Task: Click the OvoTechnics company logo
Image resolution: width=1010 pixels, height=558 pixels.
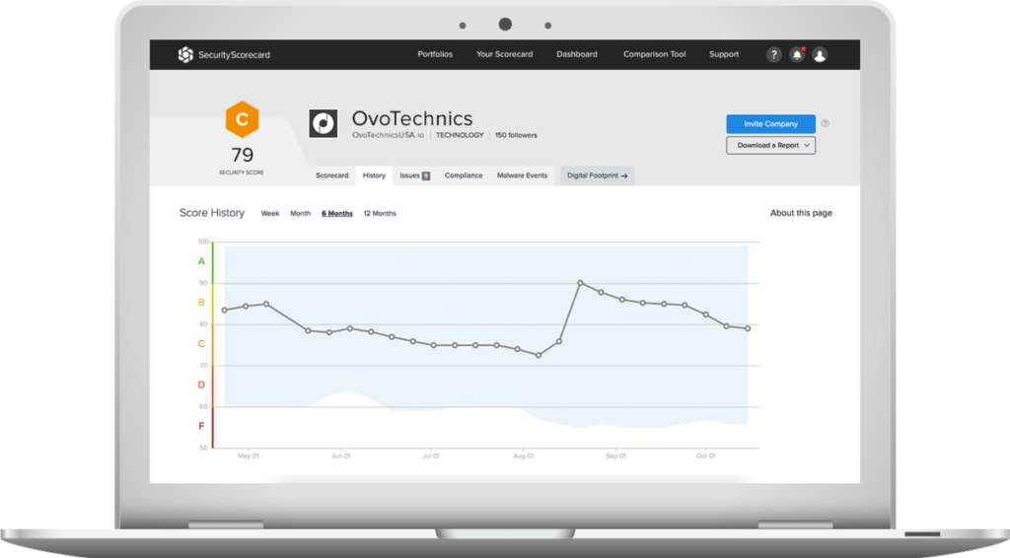Action: point(324,123)
